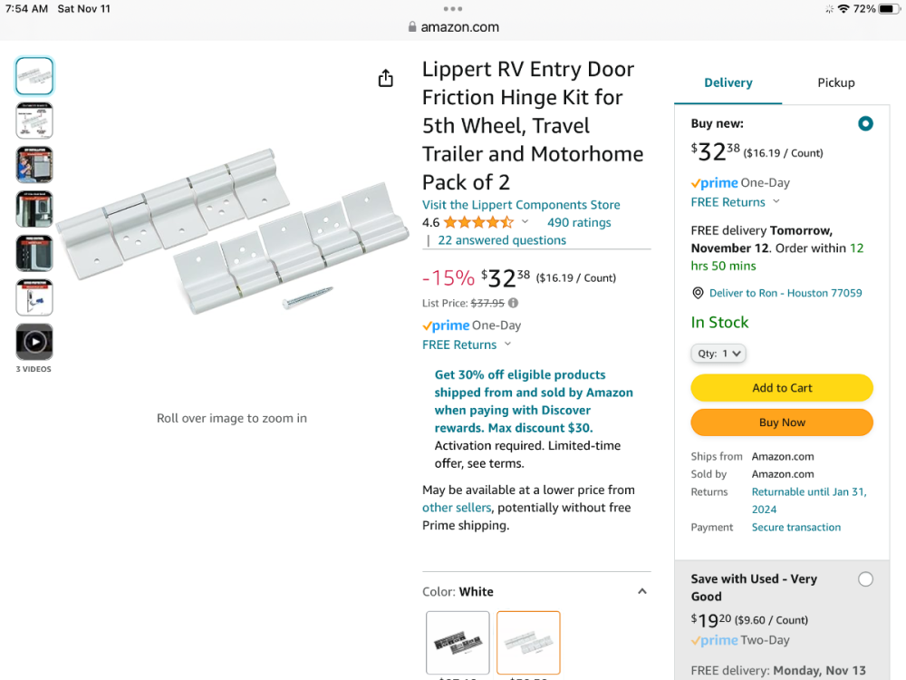Tap the share icon above product image

click(386, 79)
